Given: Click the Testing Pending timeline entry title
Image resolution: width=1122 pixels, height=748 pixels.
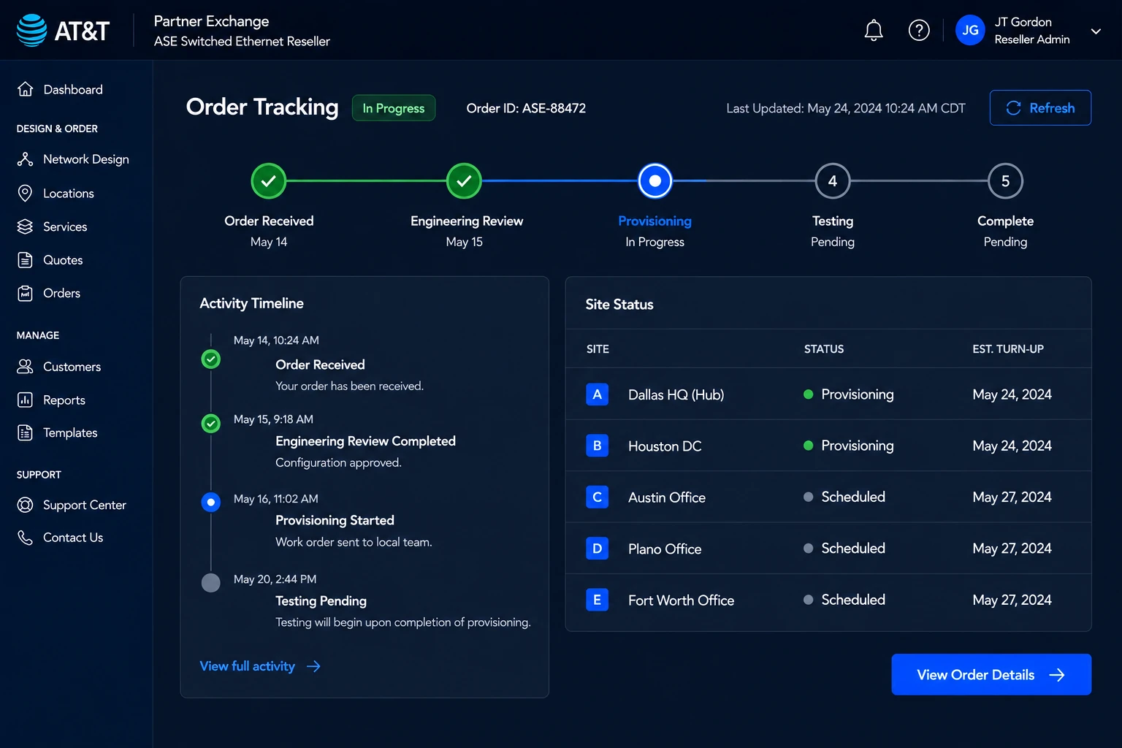Looking at the screenshot, I should pos(321,600).
